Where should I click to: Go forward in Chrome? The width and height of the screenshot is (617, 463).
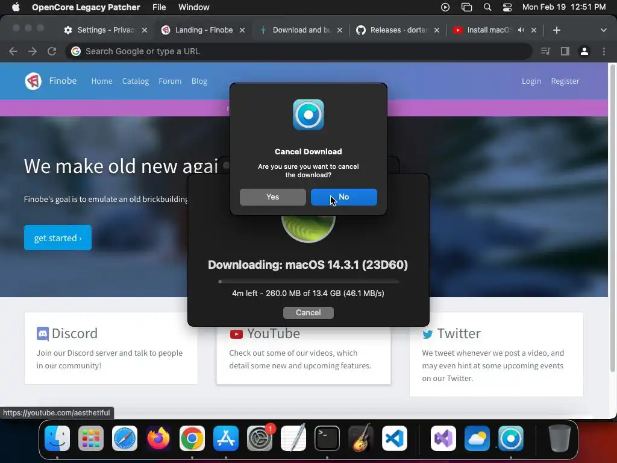(x=33, y=51)
